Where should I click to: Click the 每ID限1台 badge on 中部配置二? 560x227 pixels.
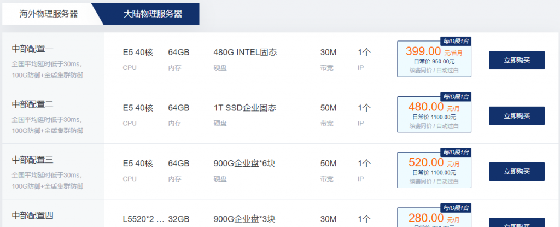tap(456, 96)
